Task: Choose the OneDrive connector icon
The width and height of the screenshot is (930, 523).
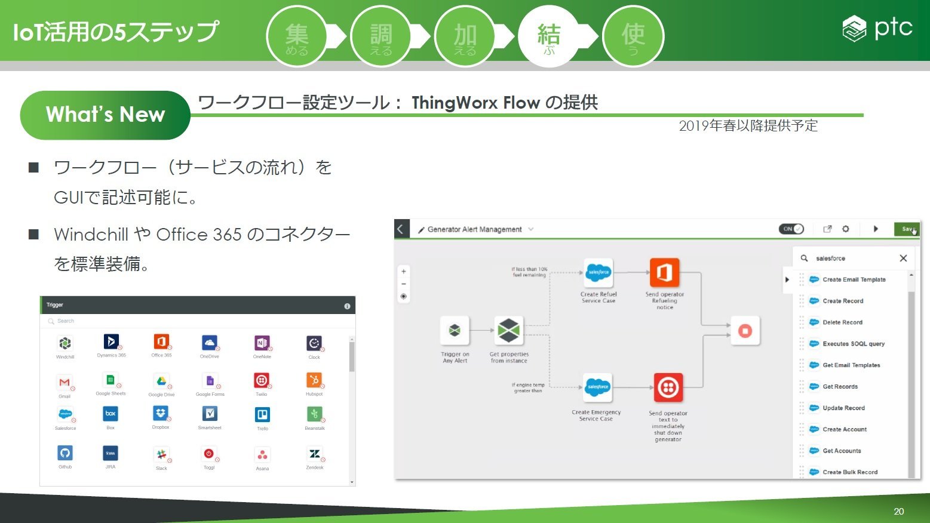Action: 209,343
